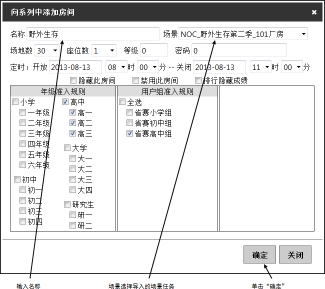The height and width of the screenshot is (289, 325).
Task: Click the 确定 confirm button
Action: click(259, 254)
